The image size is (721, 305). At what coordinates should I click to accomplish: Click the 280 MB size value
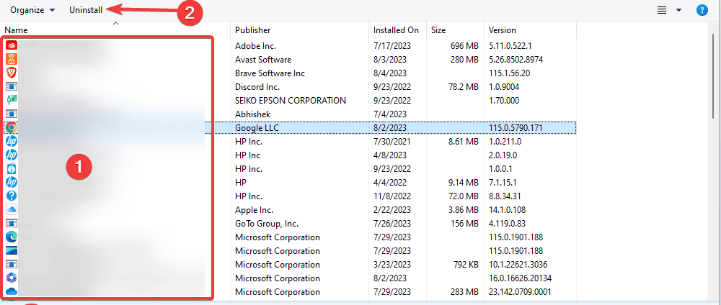[x=464, y=60]
